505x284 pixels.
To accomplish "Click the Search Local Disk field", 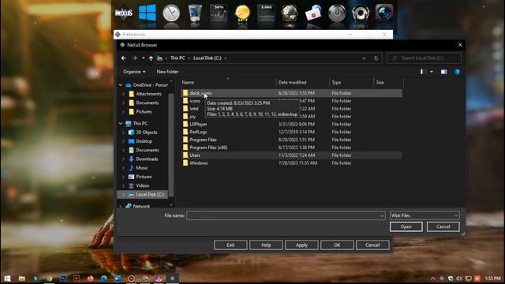I will click(425, 58).
